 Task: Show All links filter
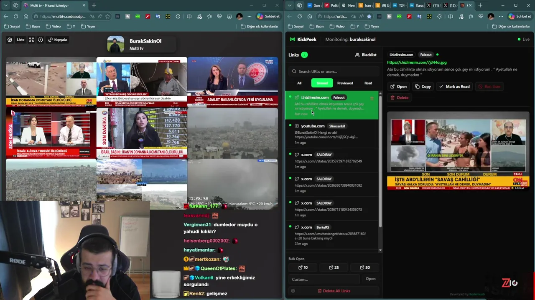(x=299, y=83)
